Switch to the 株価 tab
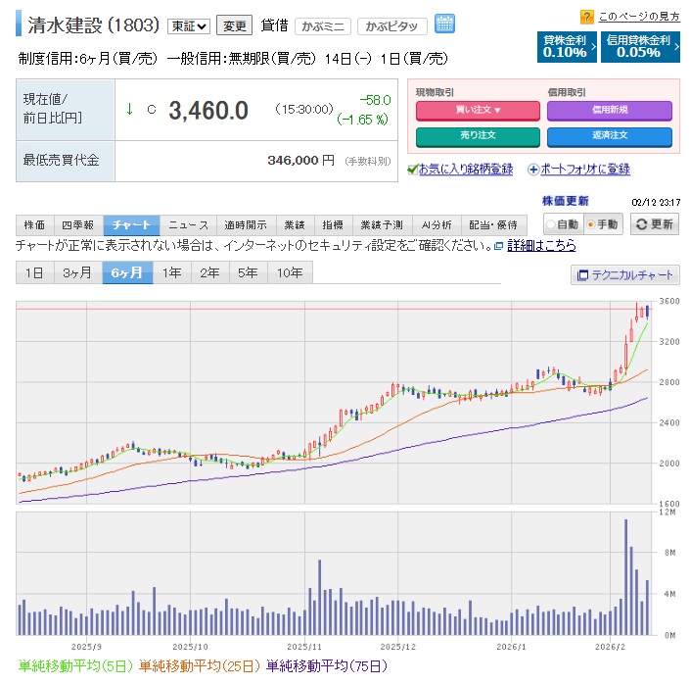Image resolution: width=690 pixels, height=685 pixels. tap(35, 225)
